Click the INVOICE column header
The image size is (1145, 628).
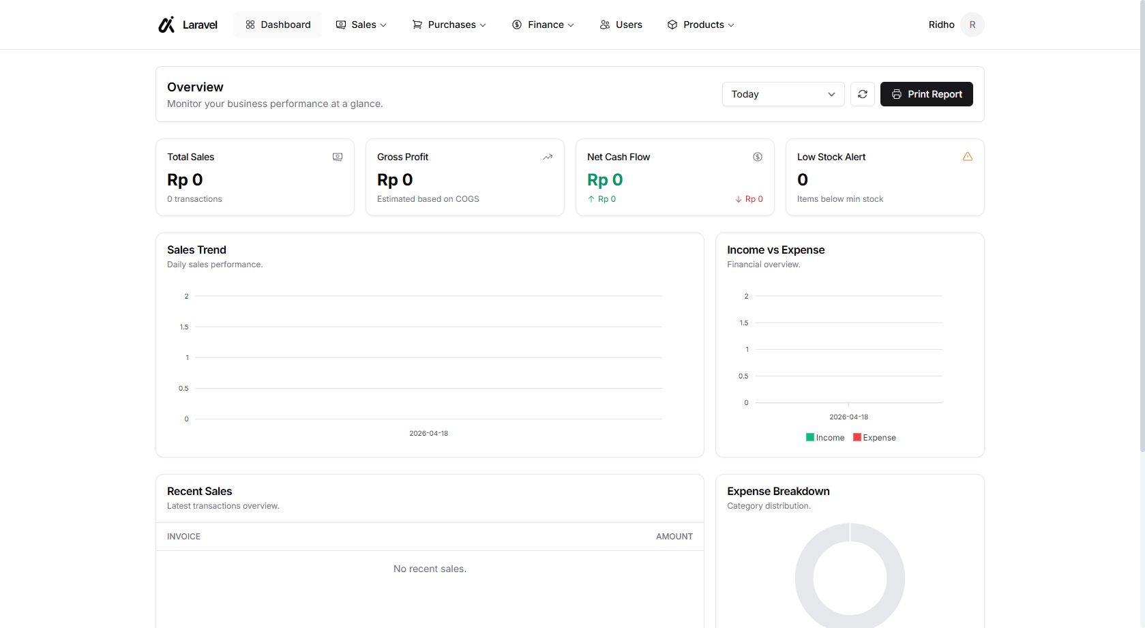coord(184,537)
